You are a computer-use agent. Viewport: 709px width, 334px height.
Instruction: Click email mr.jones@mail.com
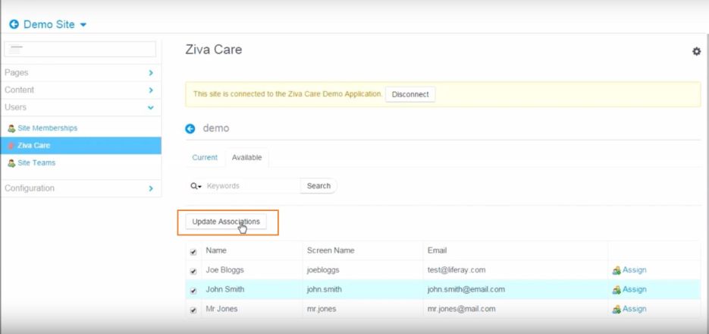coord(461,309)
